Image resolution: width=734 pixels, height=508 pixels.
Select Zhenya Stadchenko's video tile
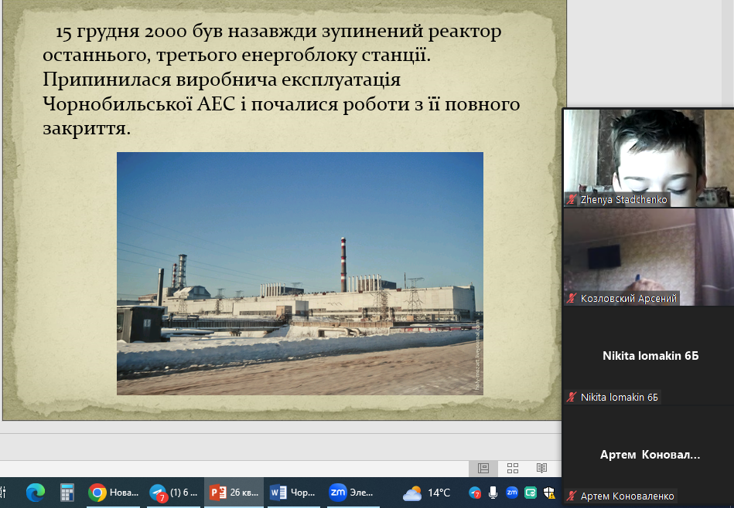649,158
